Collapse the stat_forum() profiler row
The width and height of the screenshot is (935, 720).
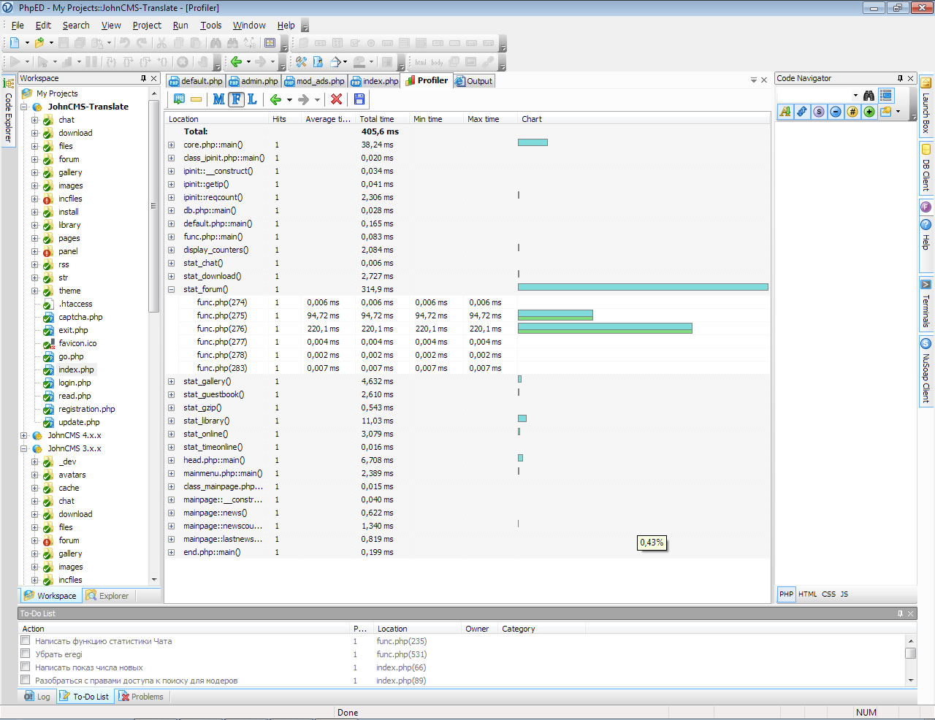click(x=171, y=289)
